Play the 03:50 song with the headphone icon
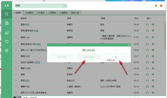Image resolution: width=167 pixels, height=98 pixels. (147, 50)
